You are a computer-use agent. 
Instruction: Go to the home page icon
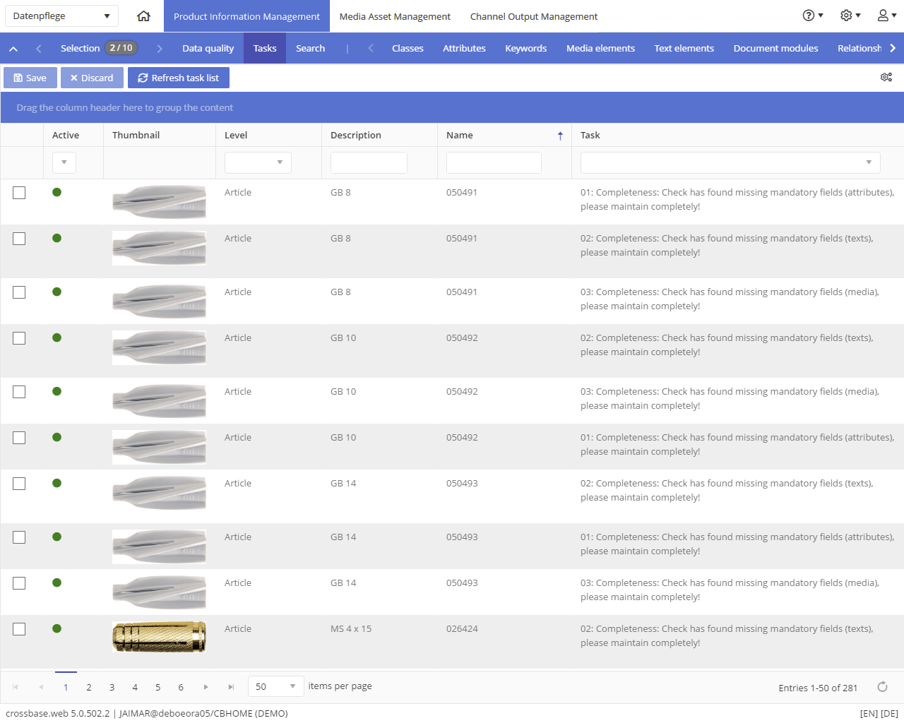click(143, 16)
